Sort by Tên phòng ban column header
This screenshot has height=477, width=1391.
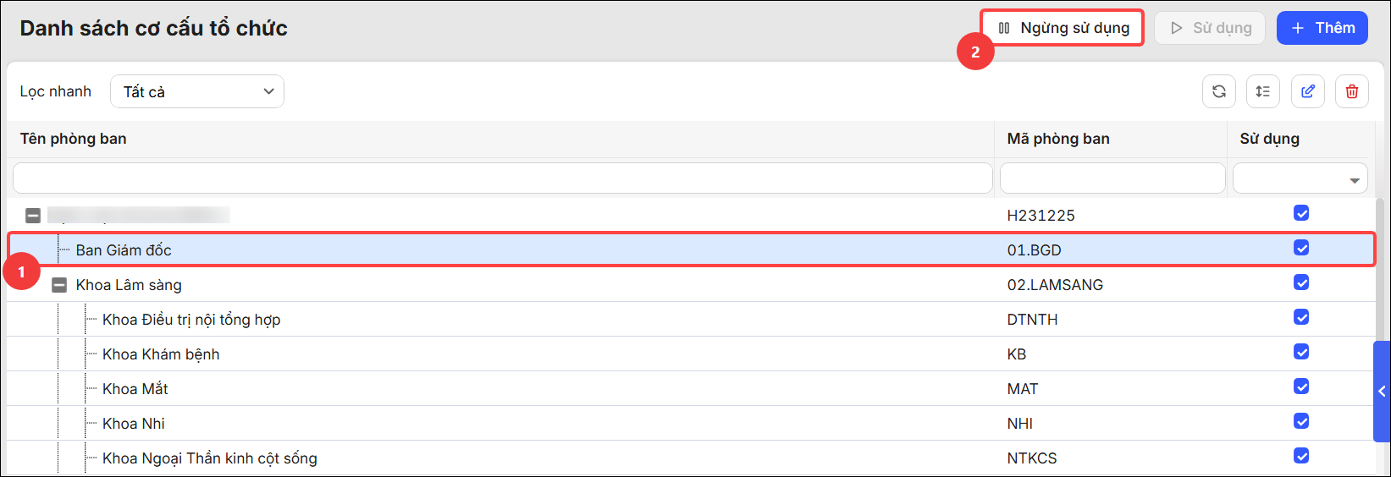pos(74,139)
